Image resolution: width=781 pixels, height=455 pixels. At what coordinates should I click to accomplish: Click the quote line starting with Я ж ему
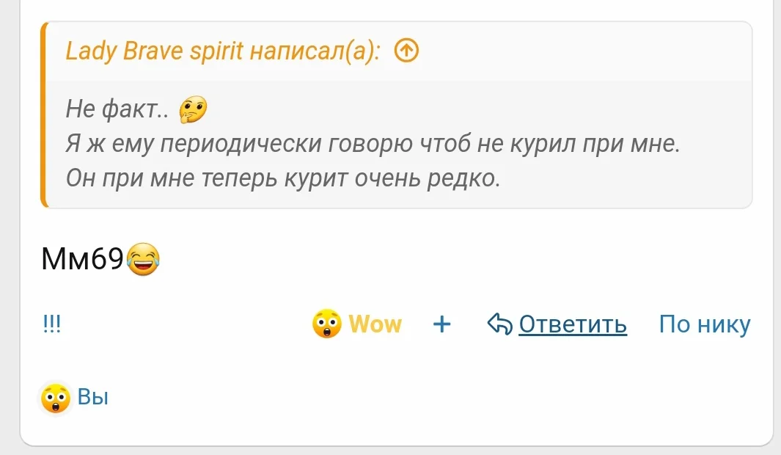pos(373,144)
